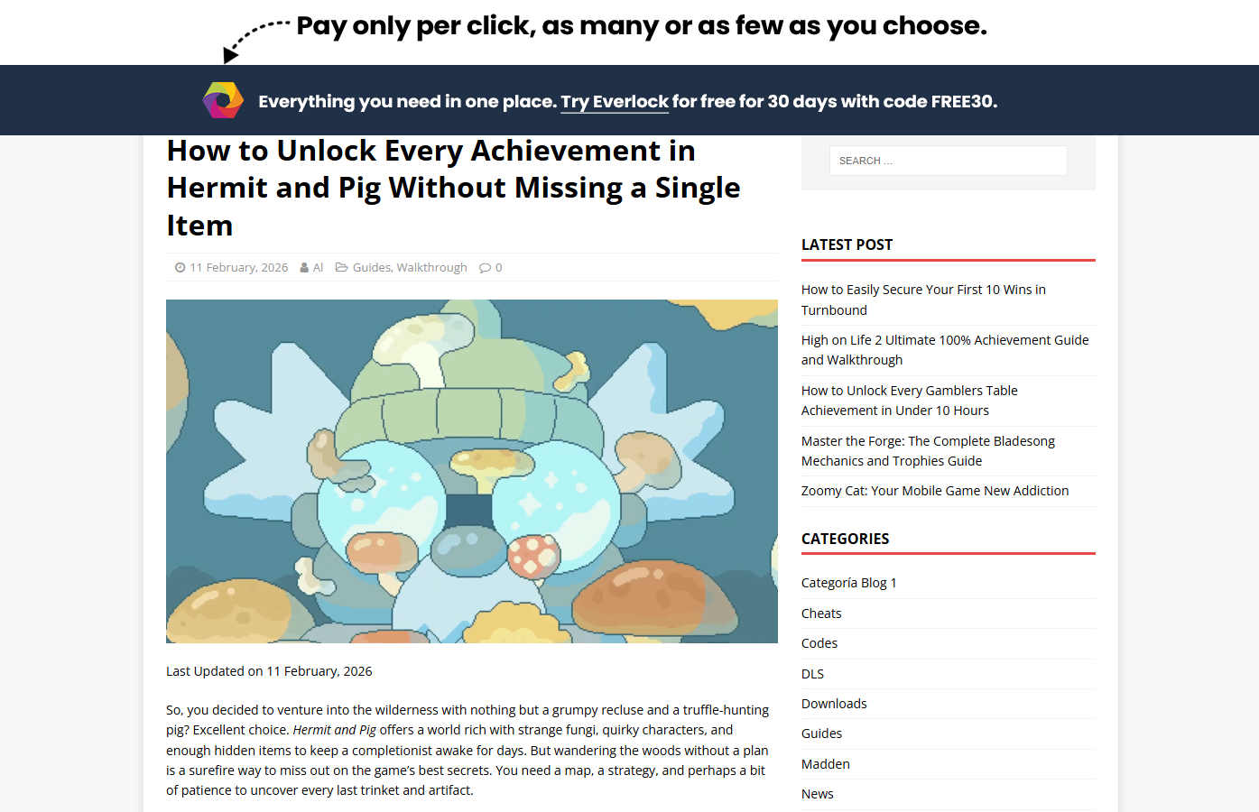Open the Walkthrough category in post meta

pyautogui.click(x=432, y=268)
